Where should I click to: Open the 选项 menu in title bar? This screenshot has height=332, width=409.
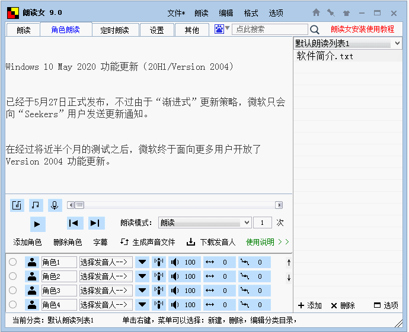click(x=276, y=13)
